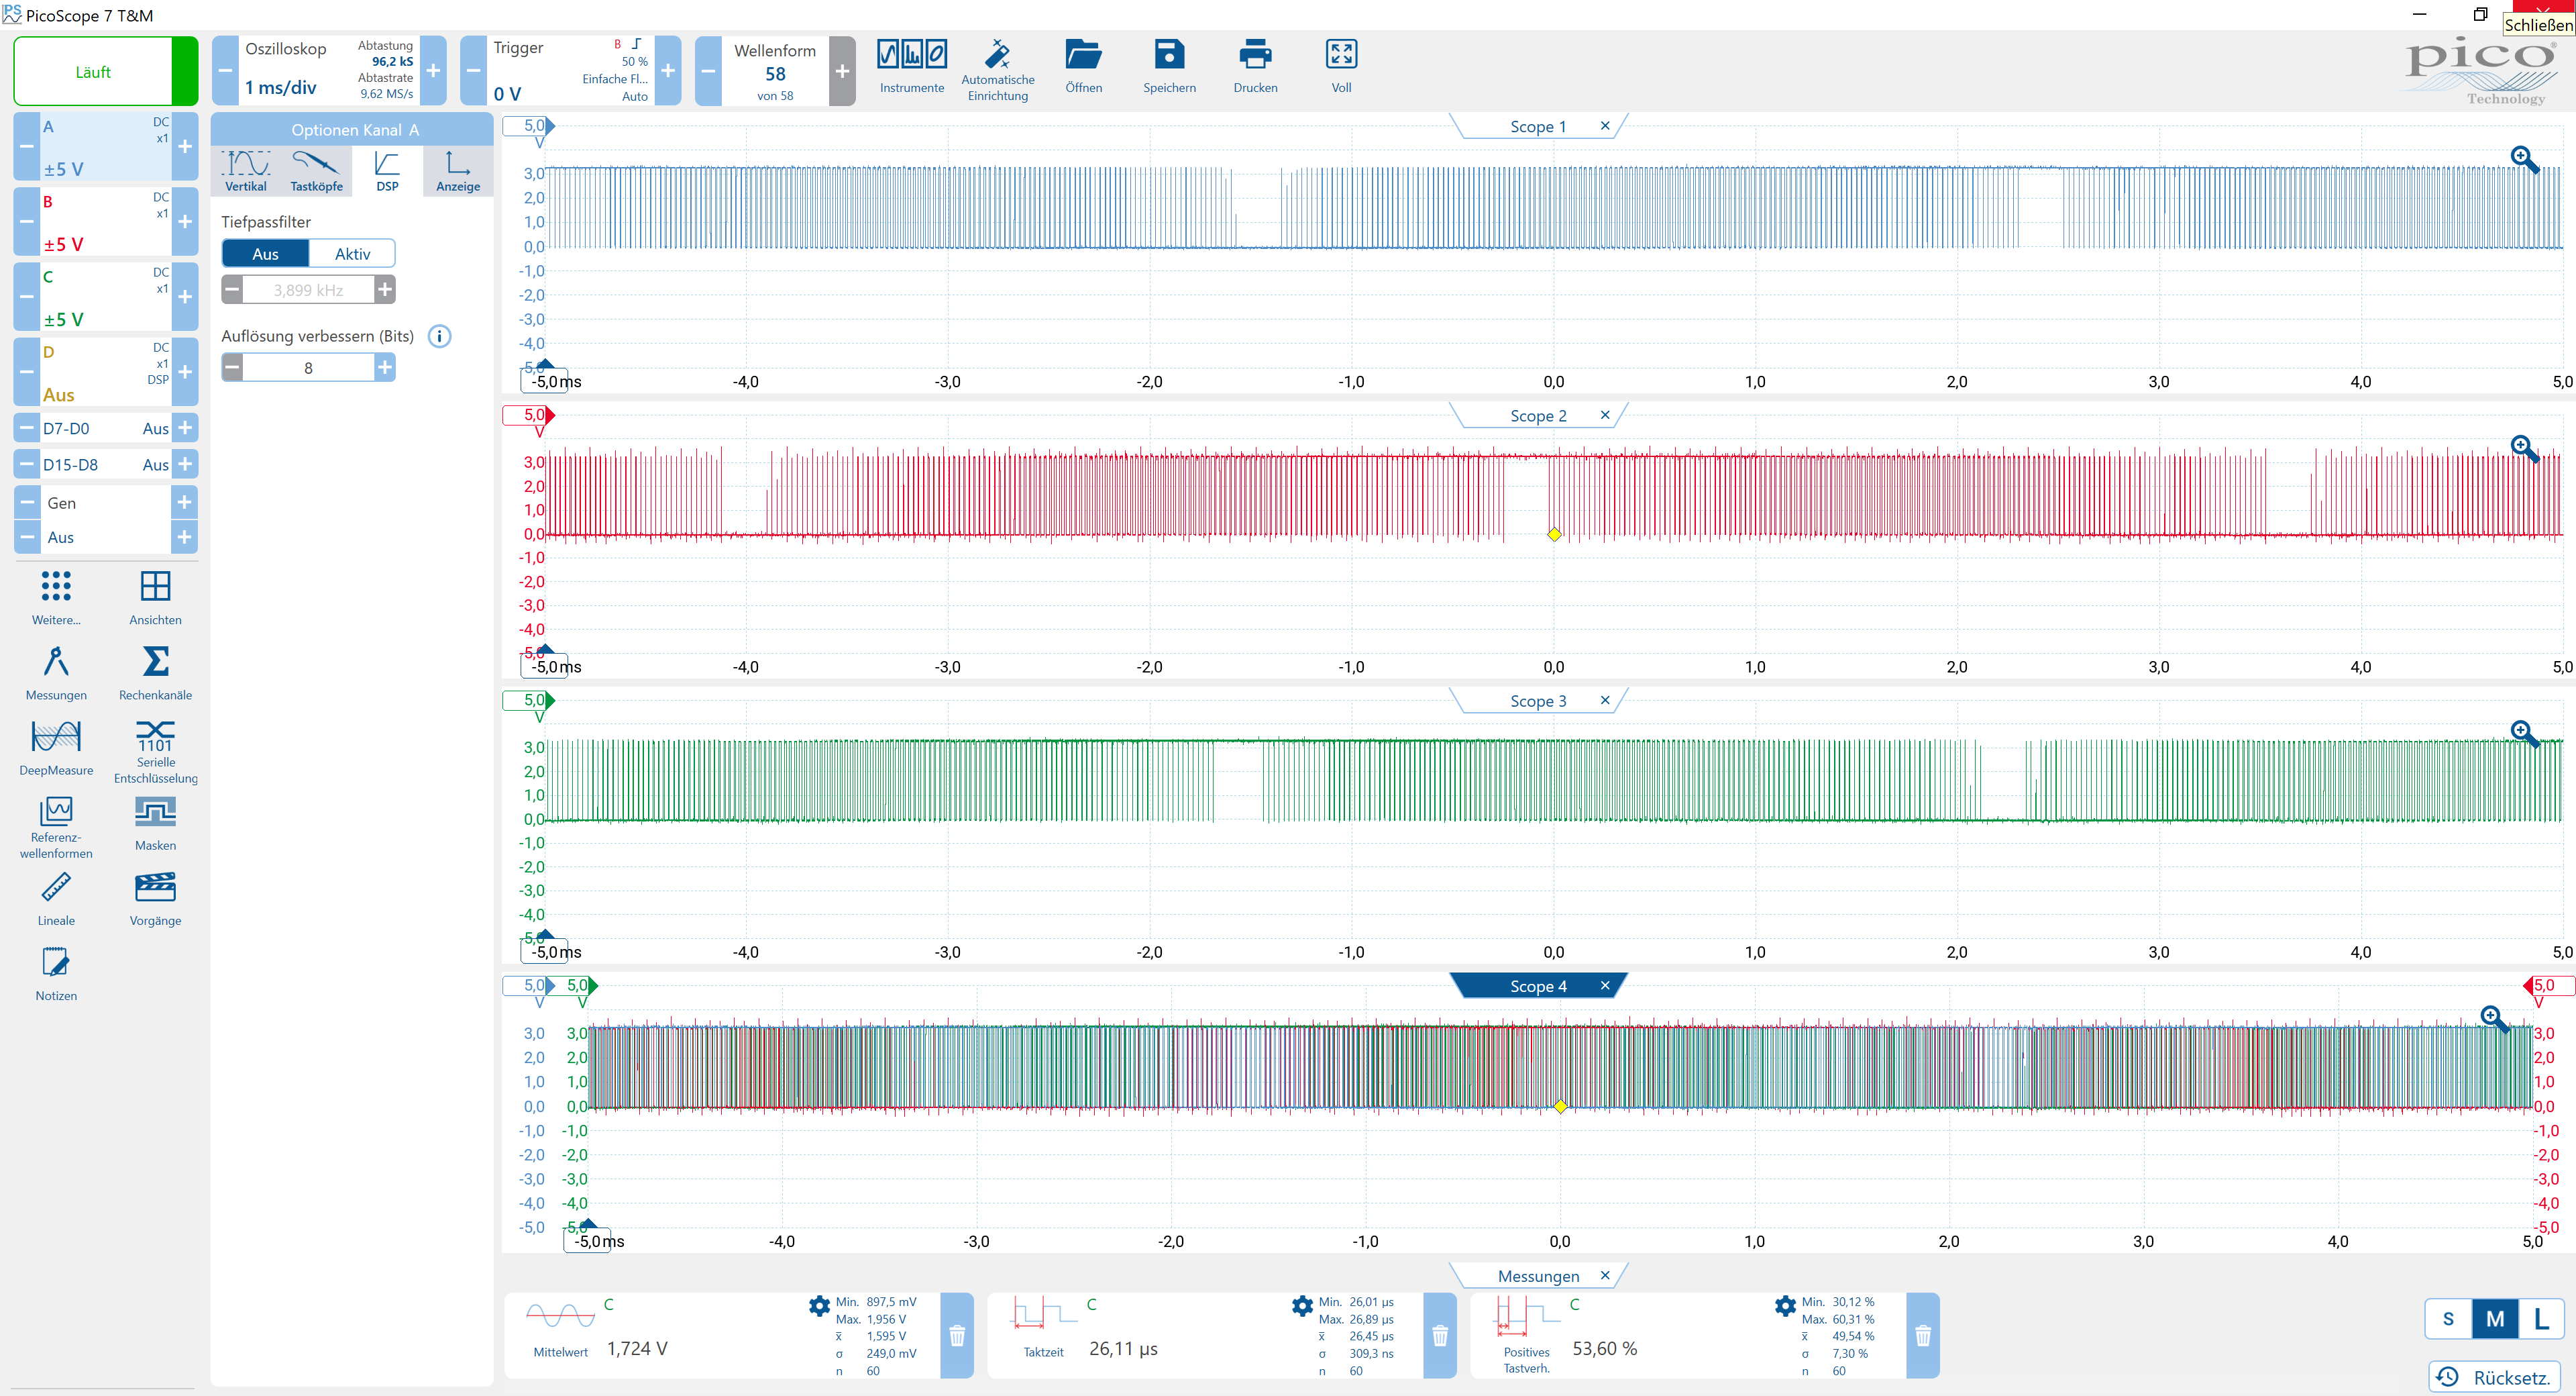The image size is (2576, 1396).
Task: Open the Tastköpfe options tab
Action: [316, 171]
